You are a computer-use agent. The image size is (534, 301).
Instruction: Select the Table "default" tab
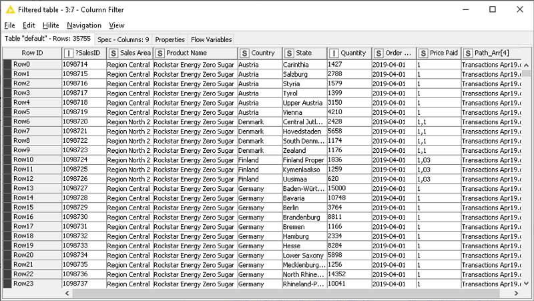pyautogui.click(x=47, y=39)
